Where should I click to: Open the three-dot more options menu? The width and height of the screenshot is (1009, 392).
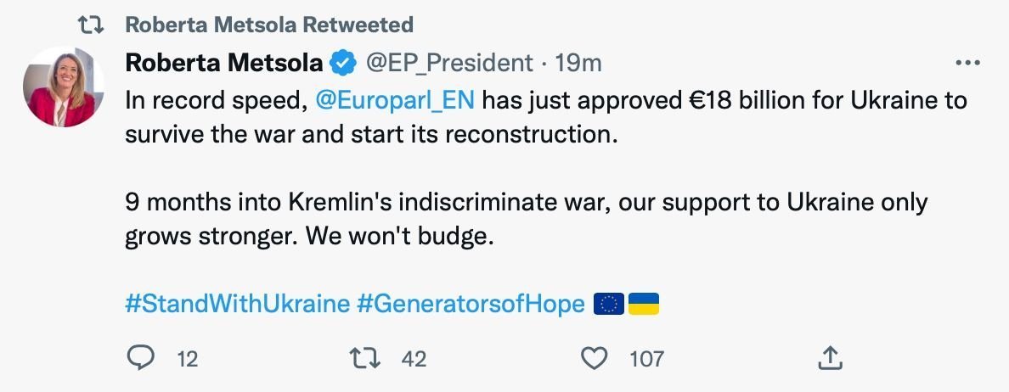[x=968, y=63]
